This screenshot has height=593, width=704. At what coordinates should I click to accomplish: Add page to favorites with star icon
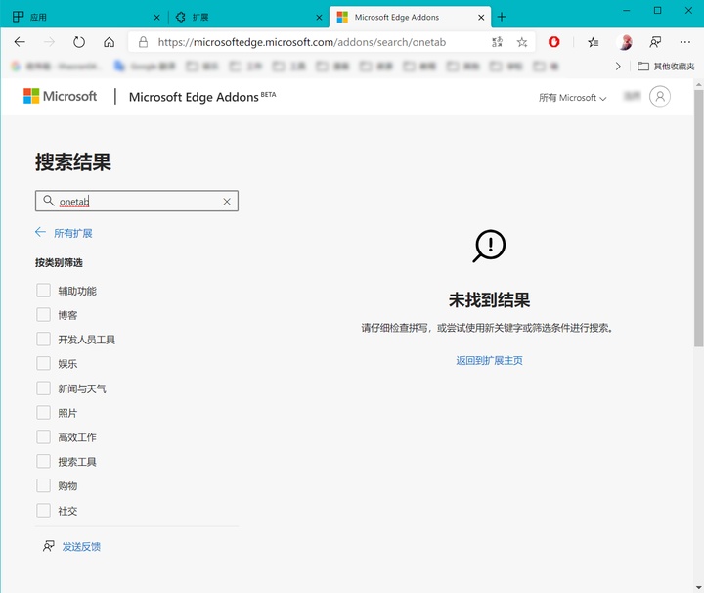[x=522, y=42]
